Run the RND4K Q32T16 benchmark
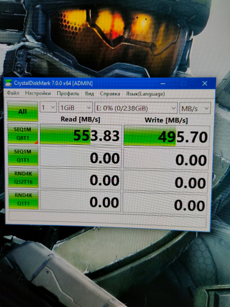Viewport: 230px width, 307px height. 23,177
